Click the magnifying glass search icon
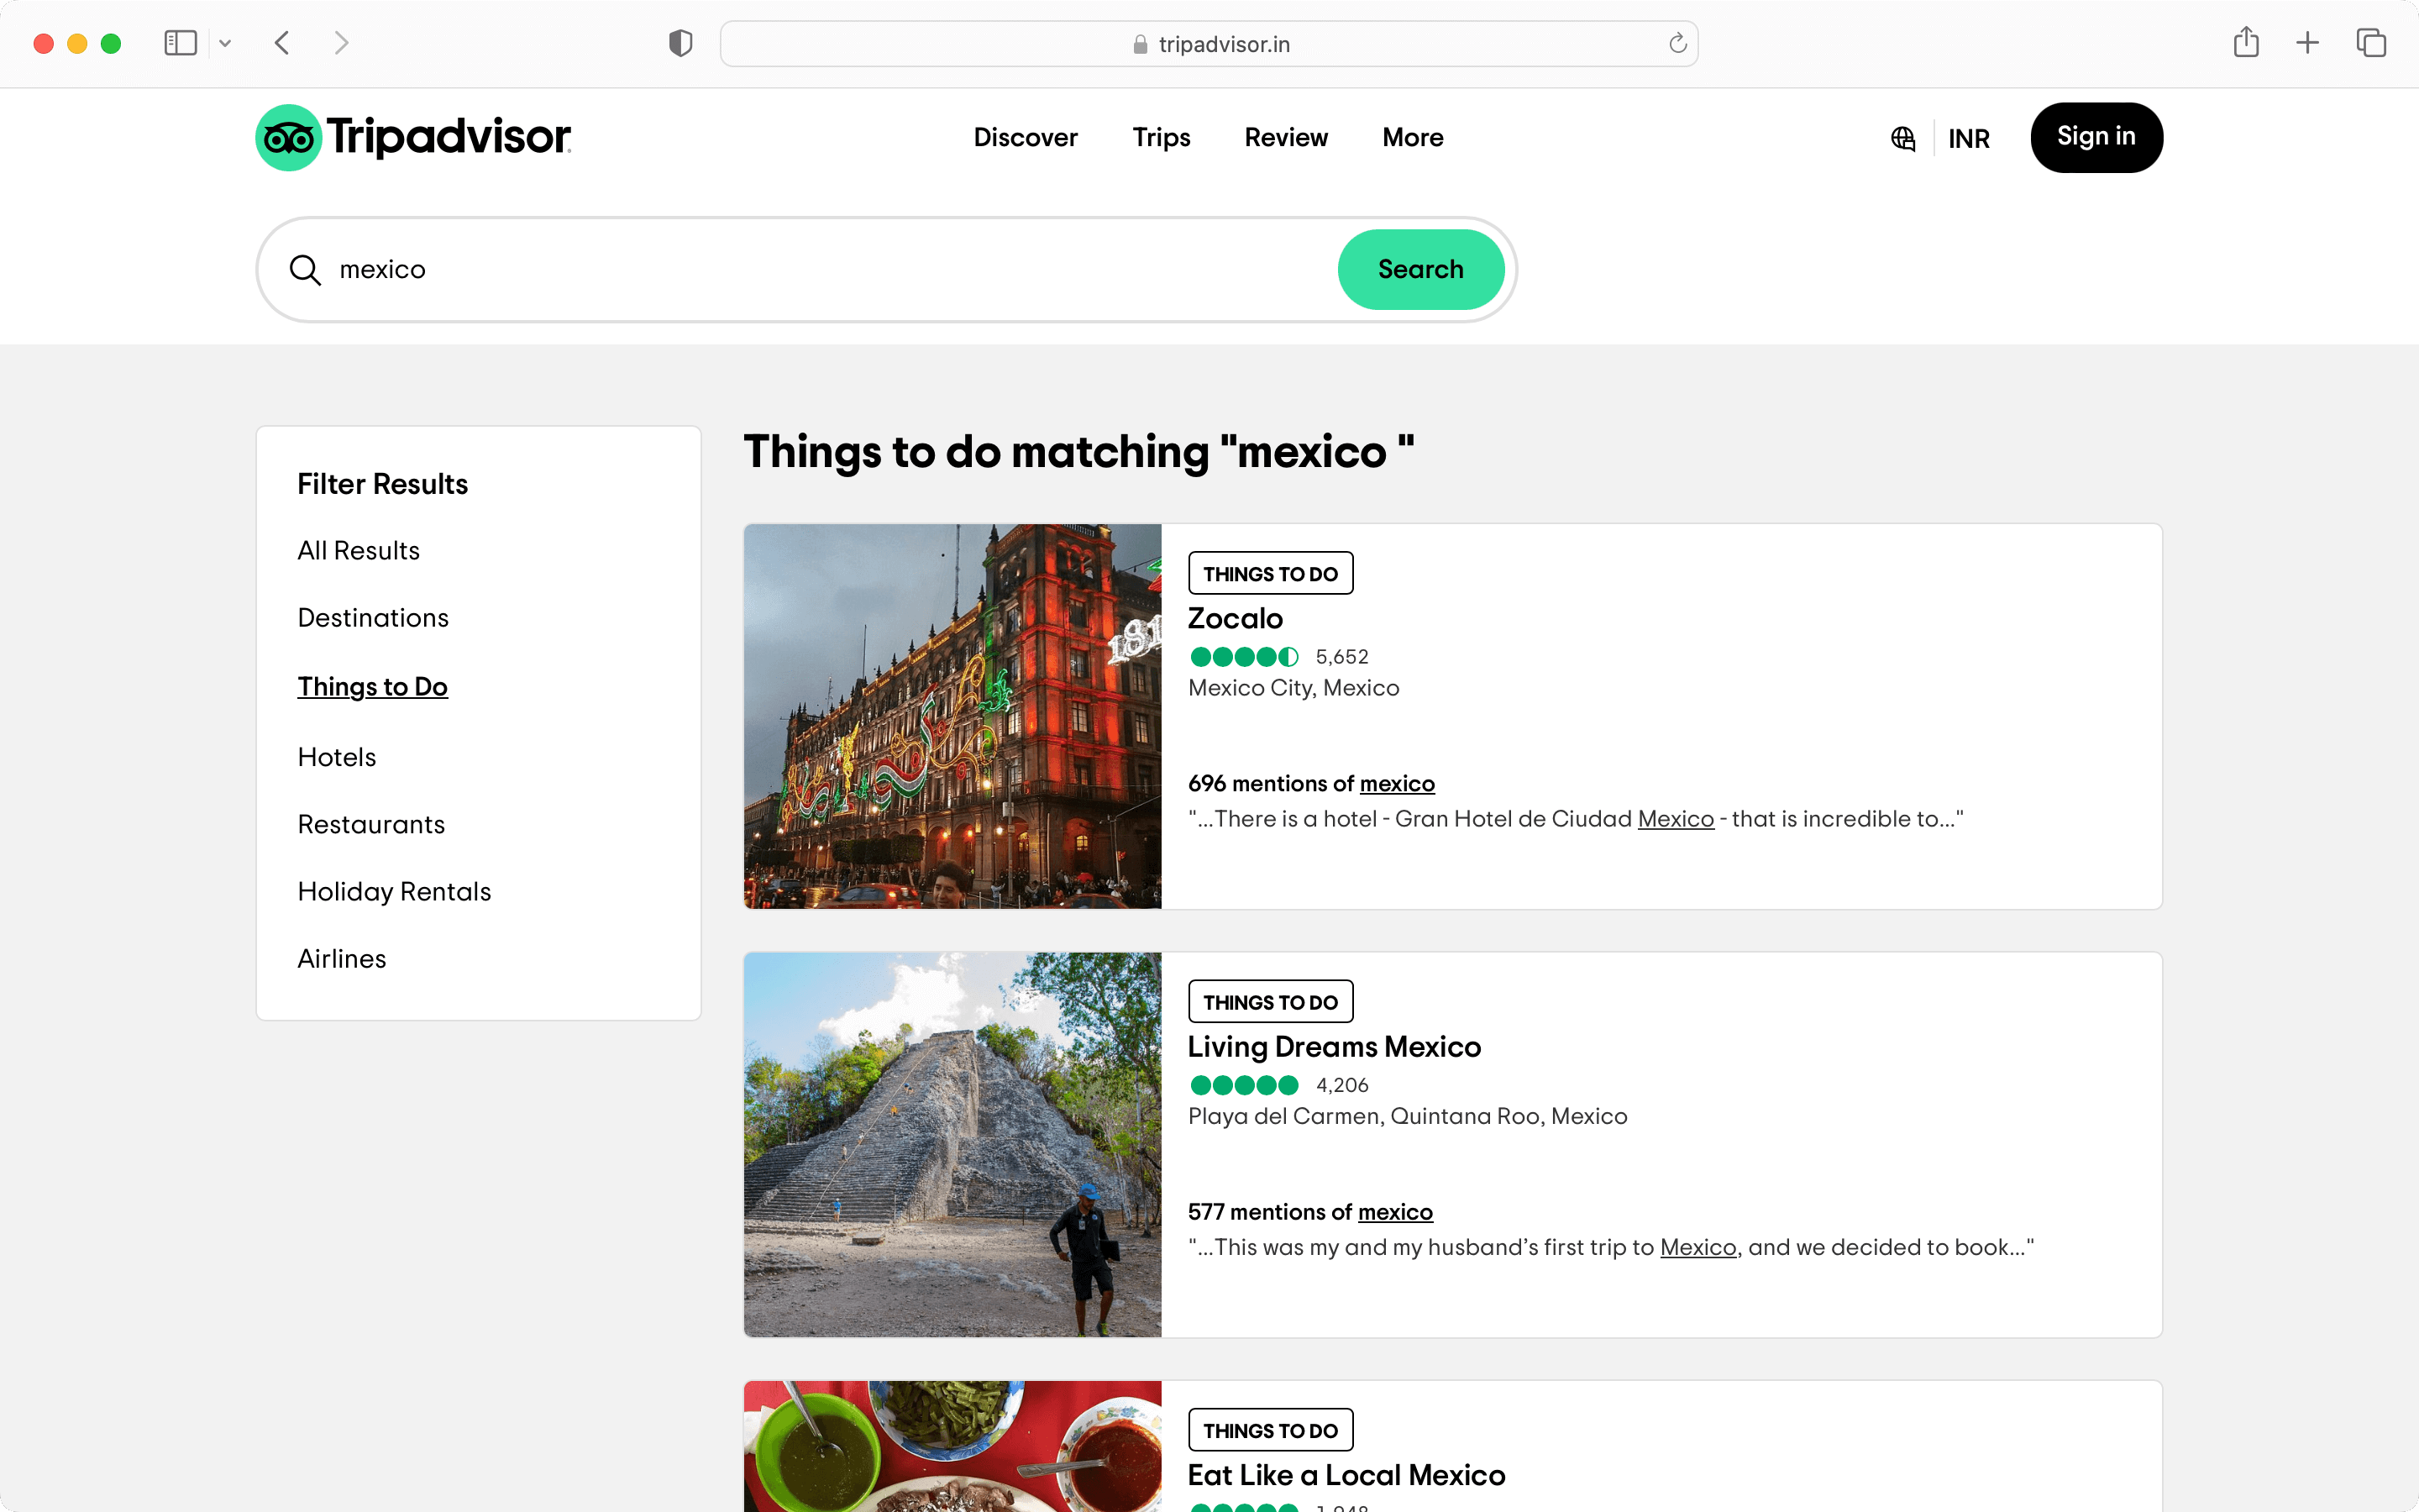Image resolution: width=2419 pixels, height=1512 pixels. (305, 270)
